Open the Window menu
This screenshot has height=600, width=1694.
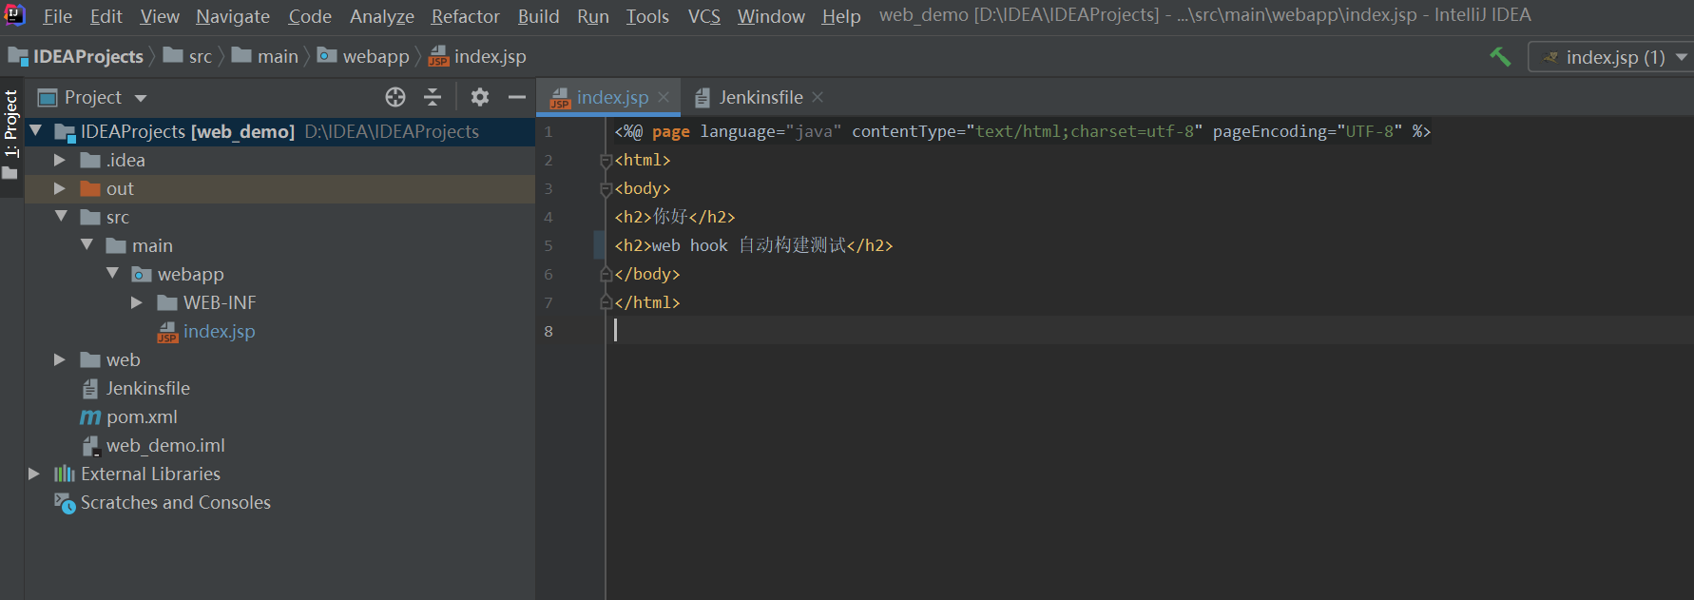(x=771, y=16)
